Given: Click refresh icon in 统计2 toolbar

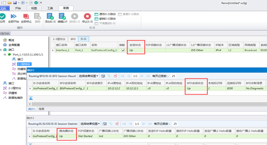Looking at the screenshot, I should tap(111, 124).
